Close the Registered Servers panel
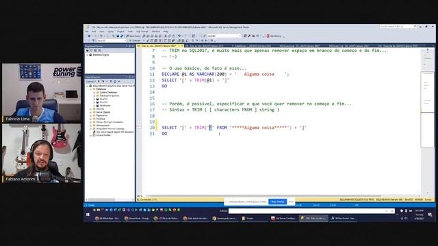 132,46
